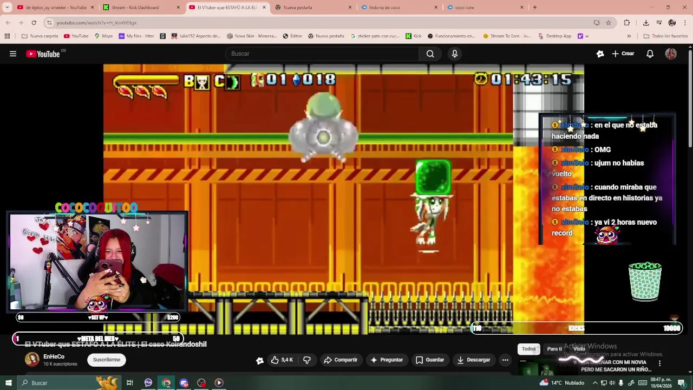Screen dimensions: 693x390
Task: Like the video (5,4 K)
Action: (282, 360)
